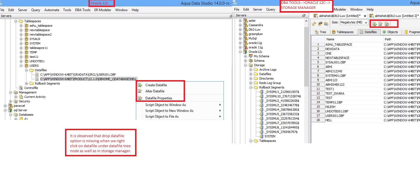Switch to the Tree tab in Storage Manager

tap(321, 32)
